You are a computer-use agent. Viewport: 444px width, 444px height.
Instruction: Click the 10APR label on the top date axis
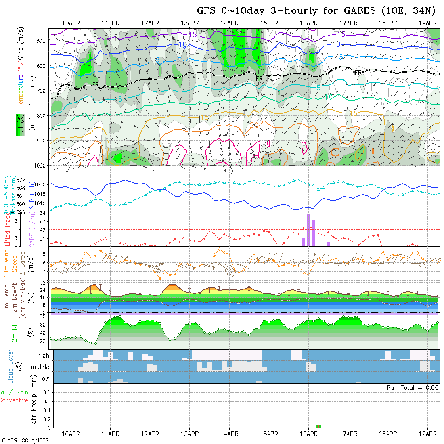point(71,23)
